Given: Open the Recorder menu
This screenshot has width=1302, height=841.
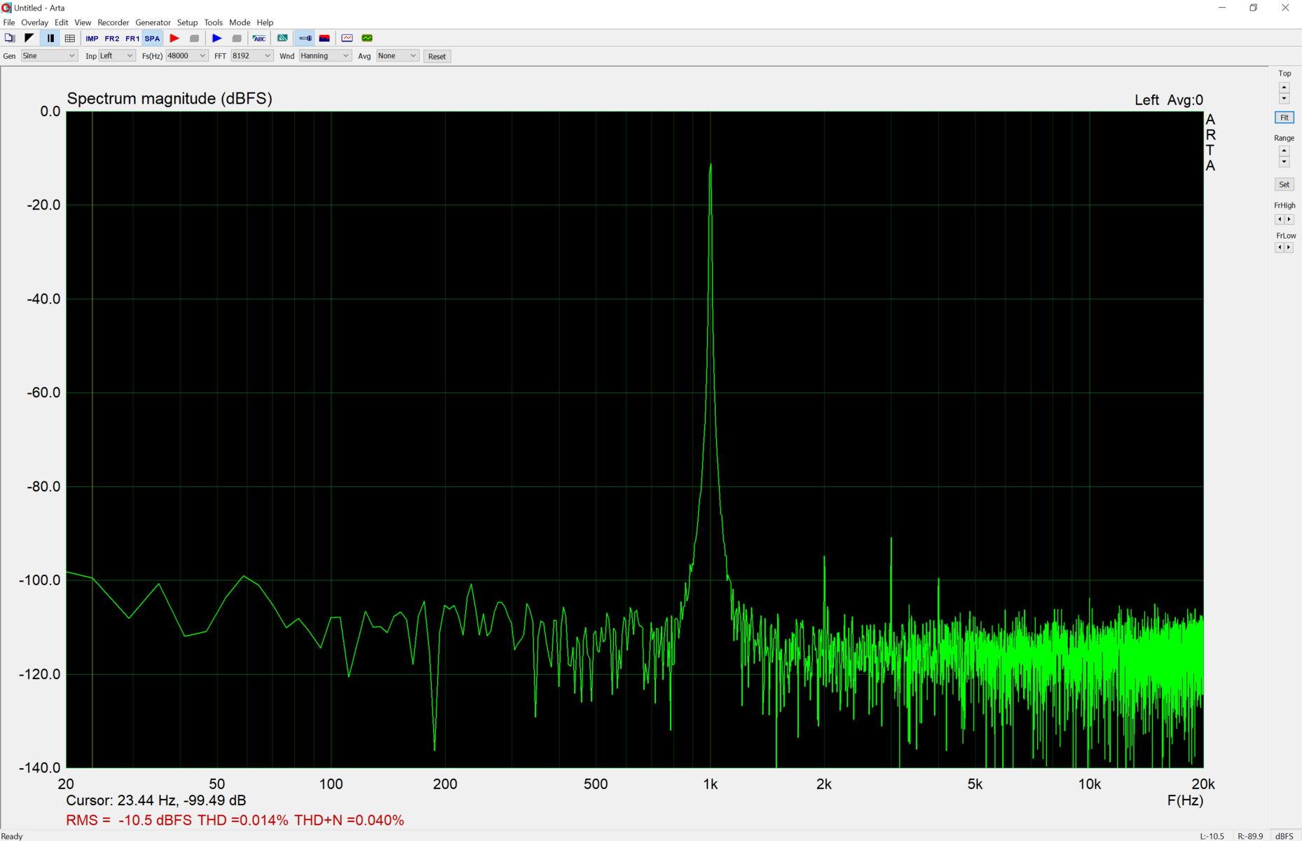Looking at the screenshot, I should [113, 22].
